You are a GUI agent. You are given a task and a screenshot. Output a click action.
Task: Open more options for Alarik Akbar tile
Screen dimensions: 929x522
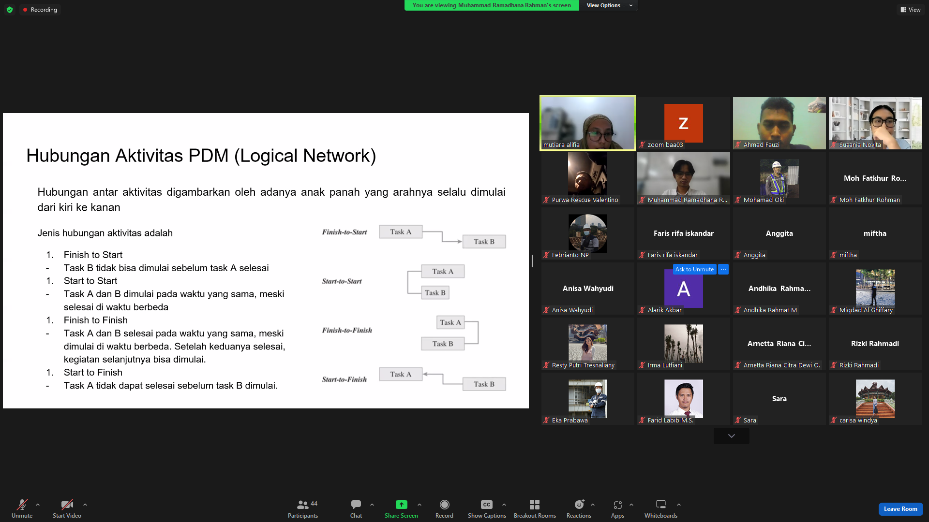723,269
